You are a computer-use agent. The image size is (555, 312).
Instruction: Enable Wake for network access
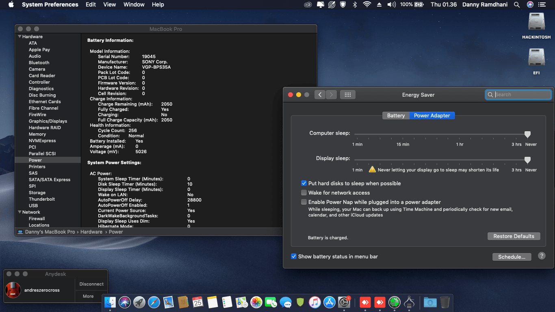pos(304,193)
